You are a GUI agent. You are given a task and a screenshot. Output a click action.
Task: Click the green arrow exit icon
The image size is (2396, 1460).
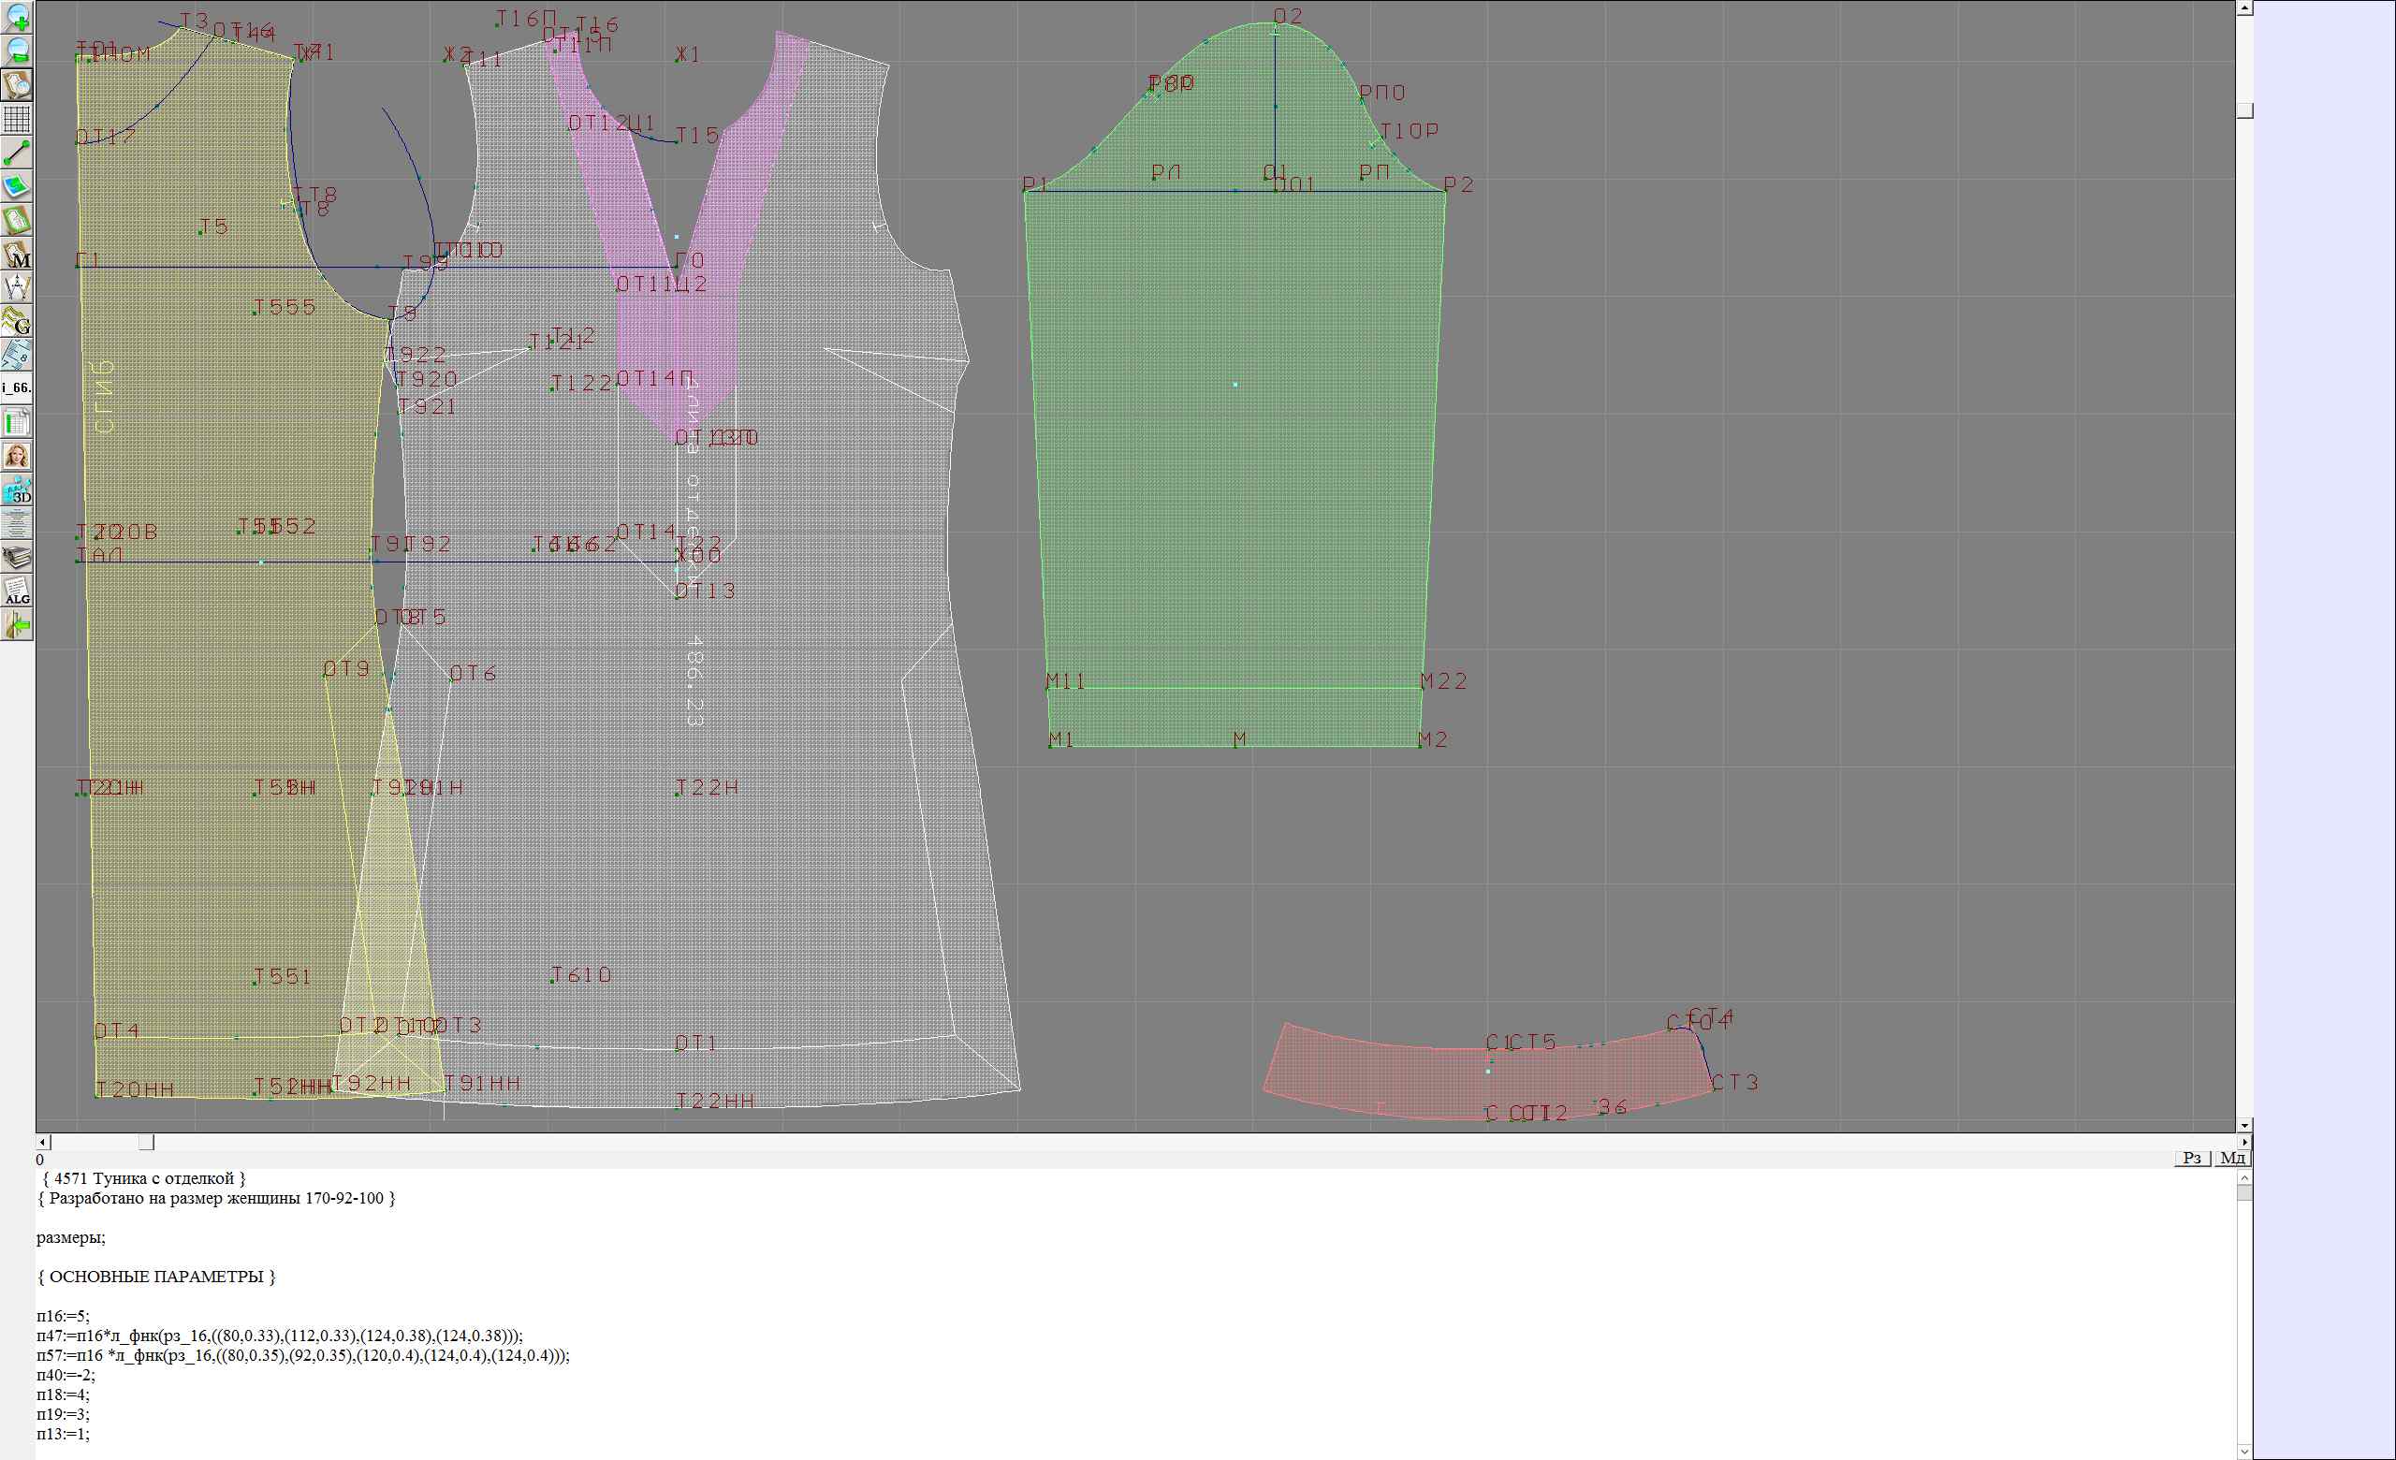pos(17,625)
